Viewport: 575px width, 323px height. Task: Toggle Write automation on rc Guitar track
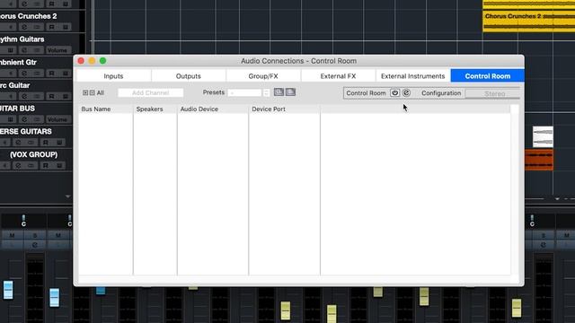pyautogui.click(x=66, y=96)
